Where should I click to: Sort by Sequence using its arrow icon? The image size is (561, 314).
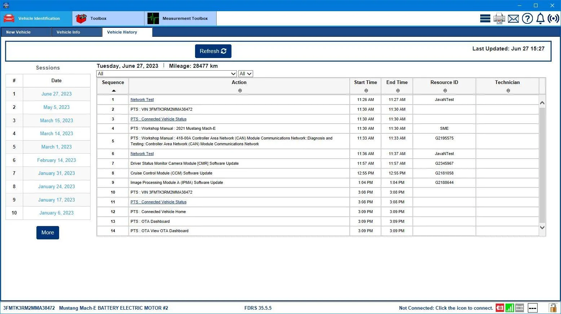tap(114, 90)
